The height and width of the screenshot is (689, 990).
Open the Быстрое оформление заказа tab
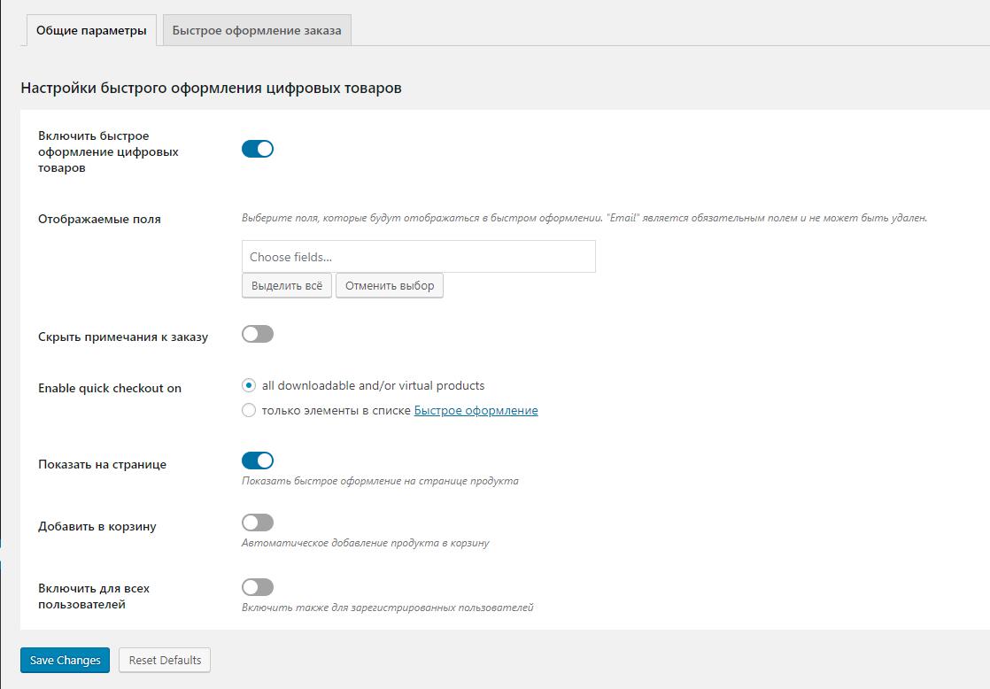click(x=256, y=30)
